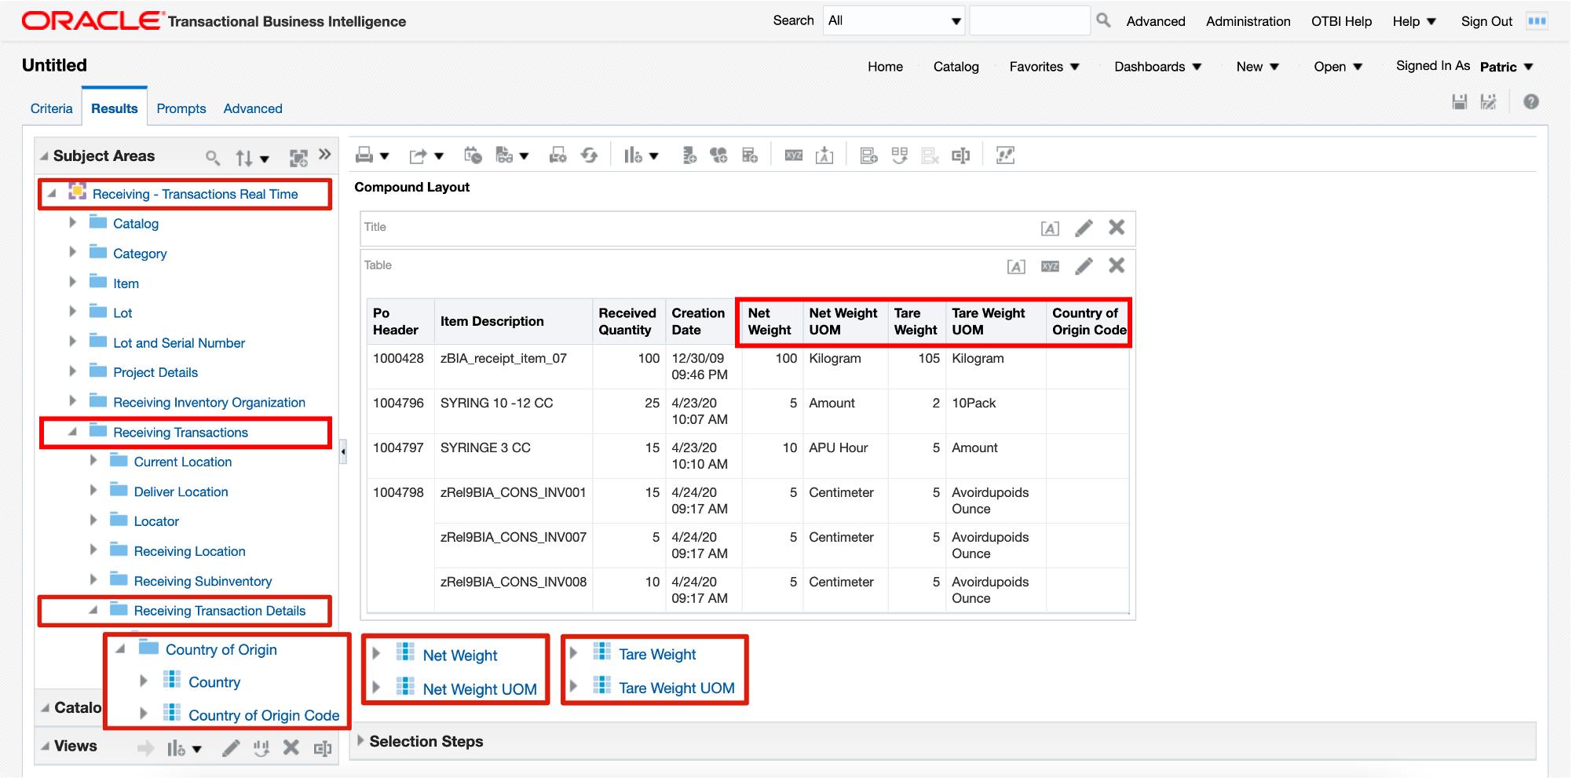
Task: Switch to the Criteria tab
Action: coord(51,108)
